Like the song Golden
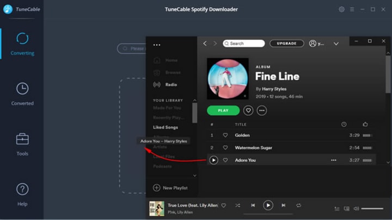This screenshot has width=392, height=220. pos(225,135)
